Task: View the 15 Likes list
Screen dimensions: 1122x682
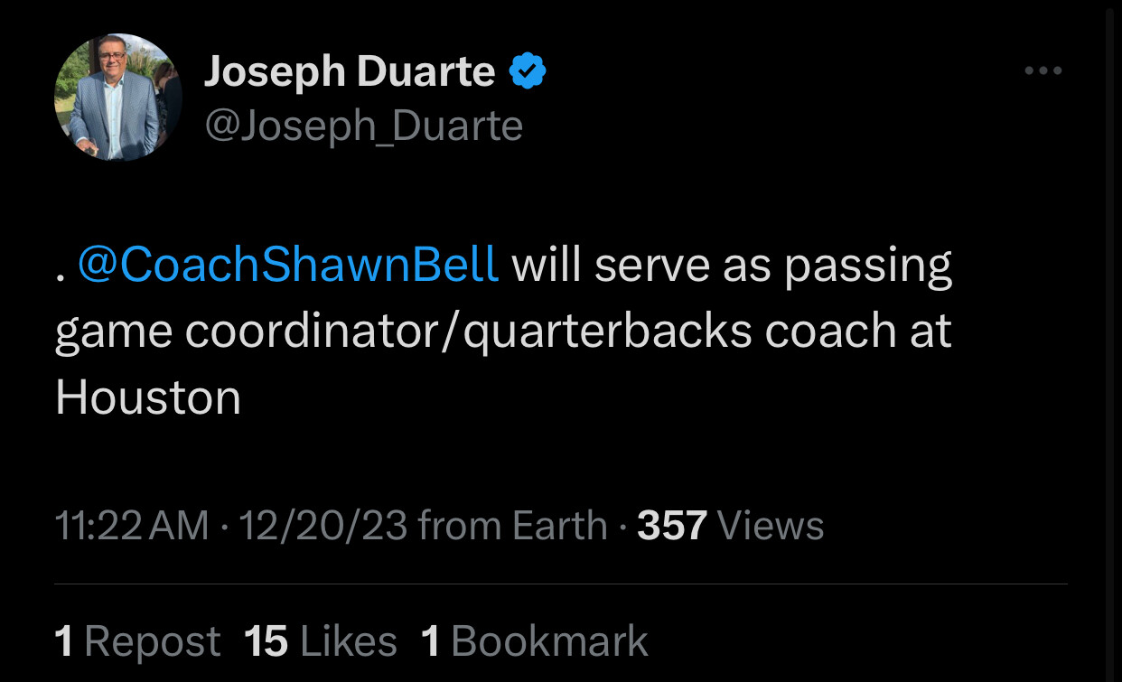Action: 321,641
